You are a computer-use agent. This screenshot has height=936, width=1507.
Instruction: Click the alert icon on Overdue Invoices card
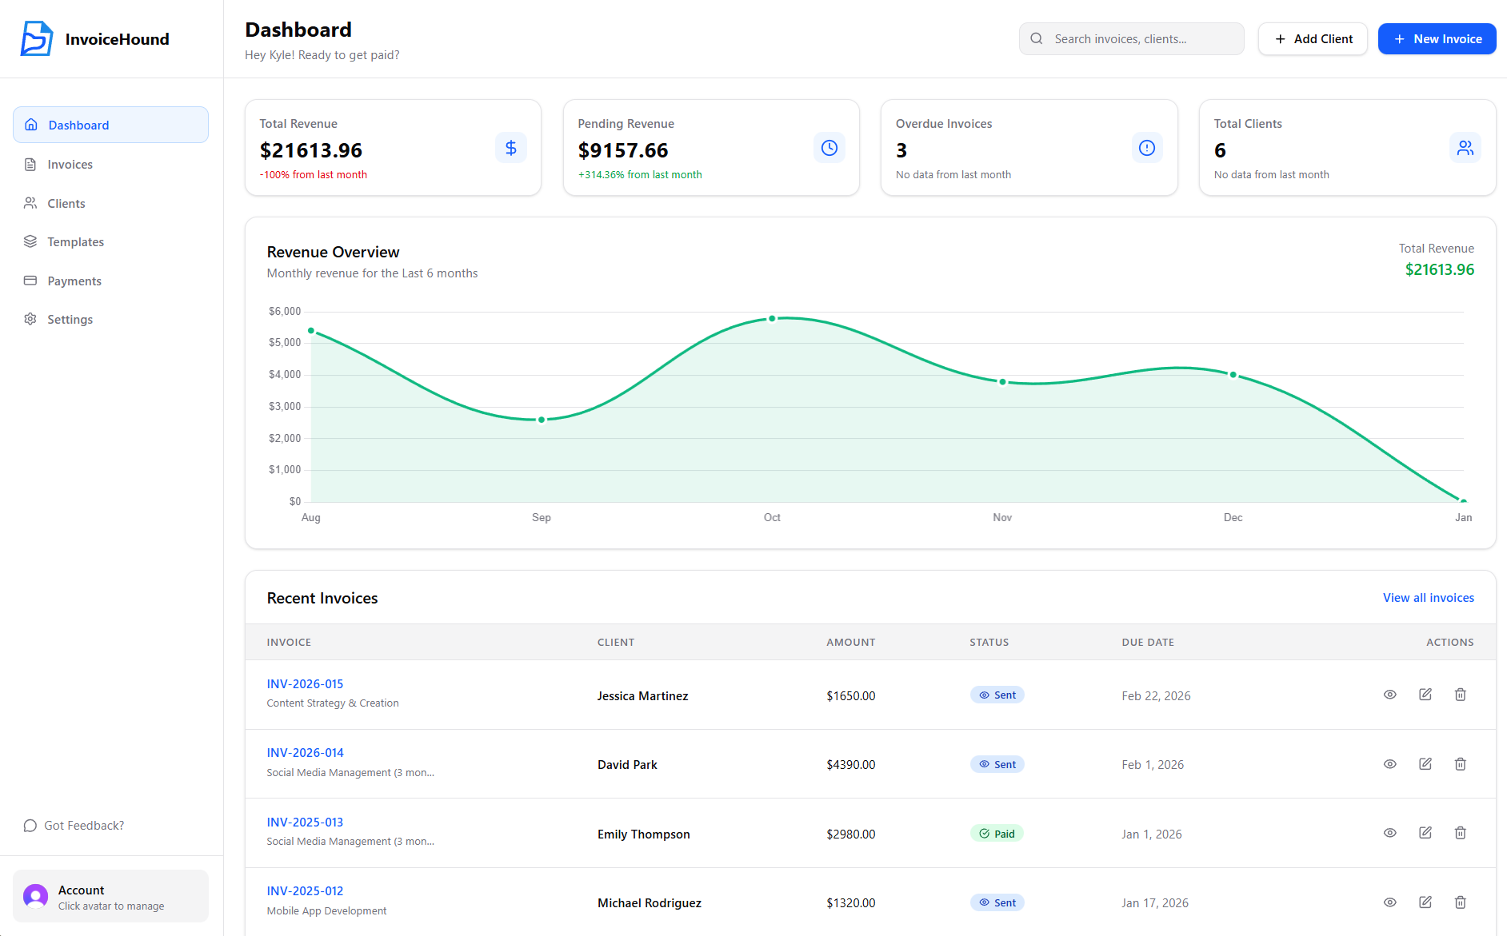1147,148
